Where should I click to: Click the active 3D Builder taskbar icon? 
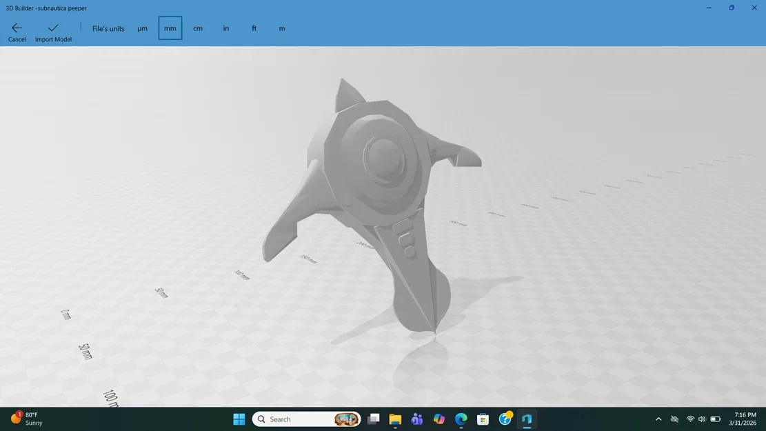[x=527, y=419]
